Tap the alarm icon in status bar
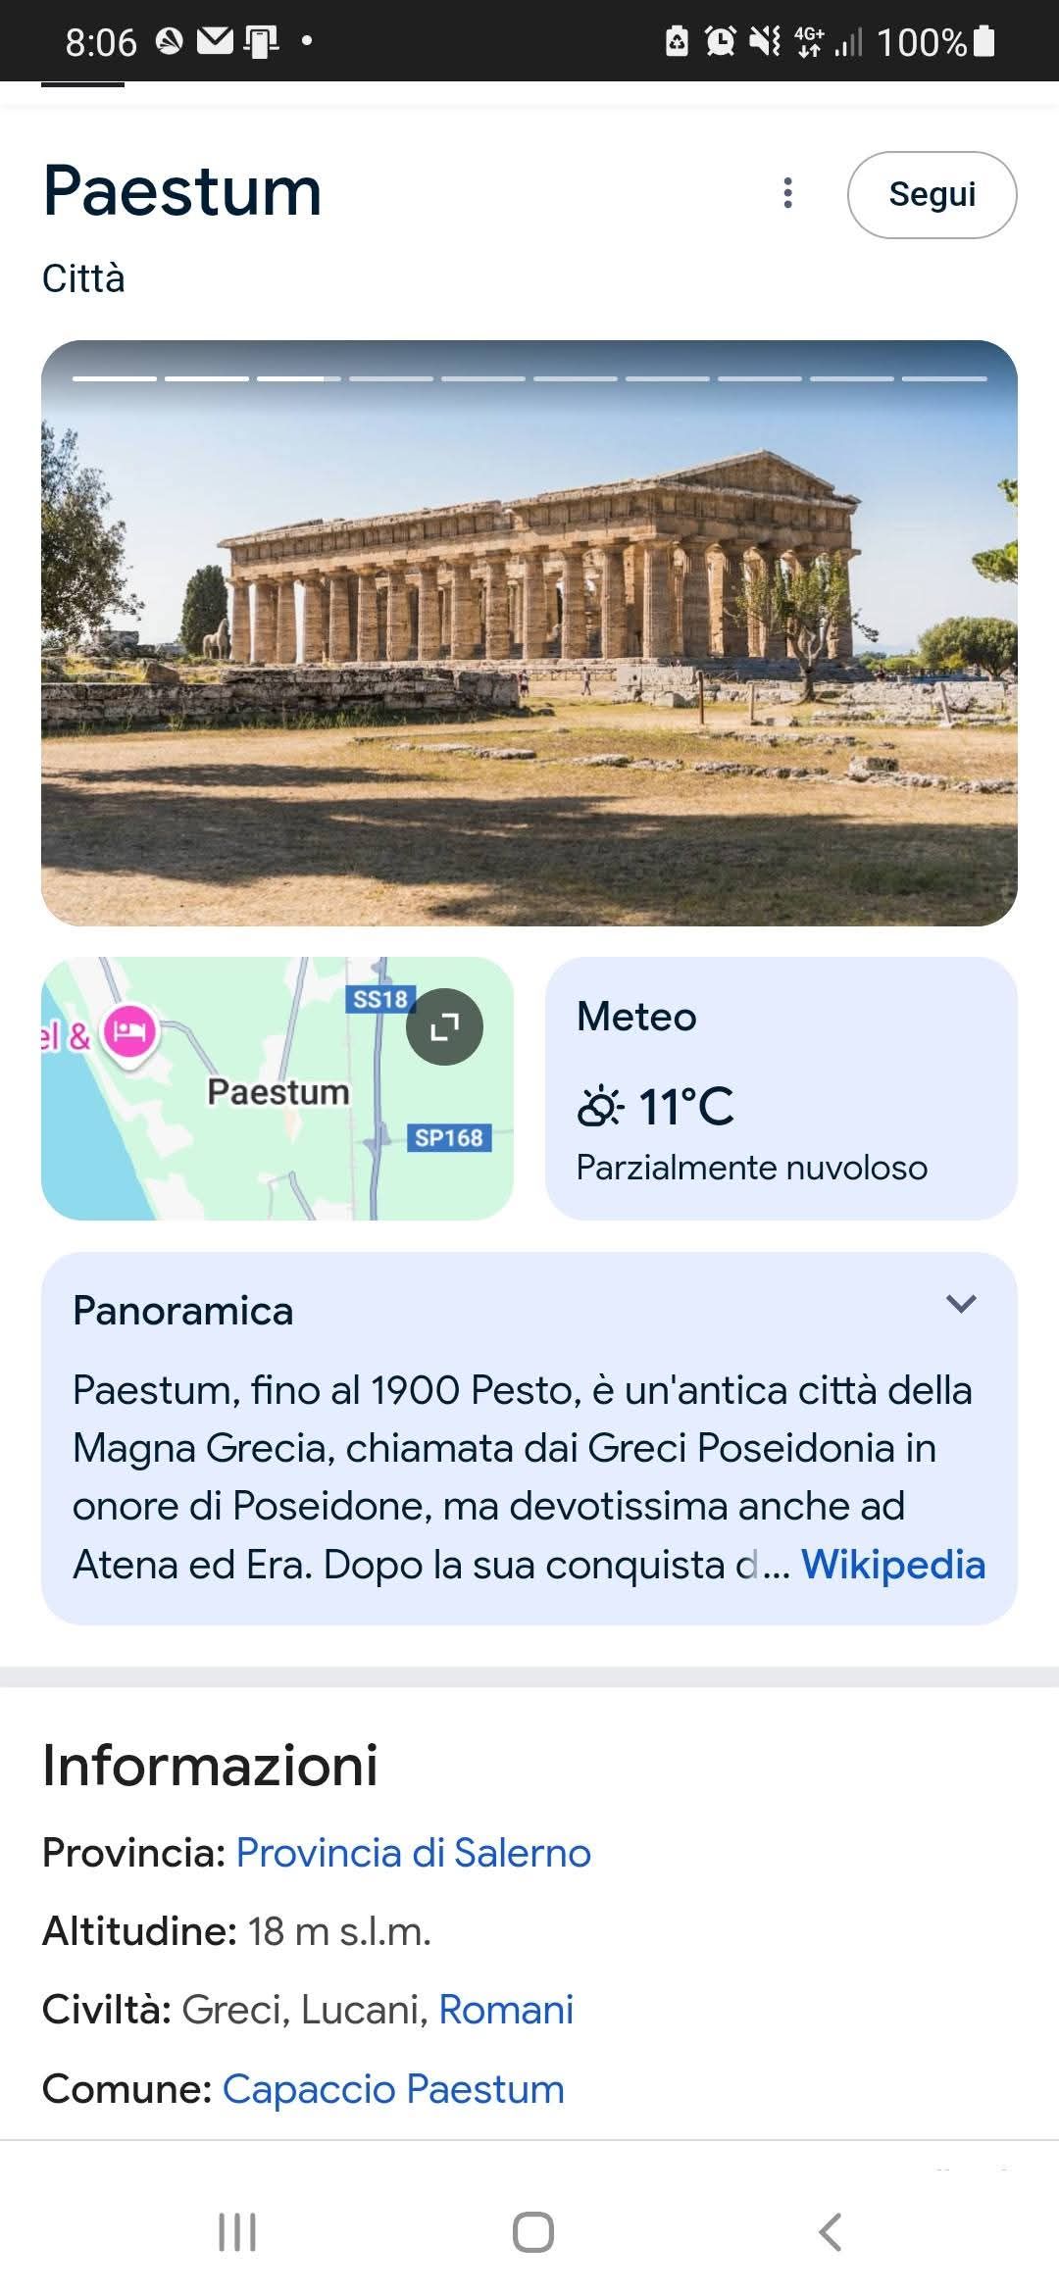 tap(721, 41)
